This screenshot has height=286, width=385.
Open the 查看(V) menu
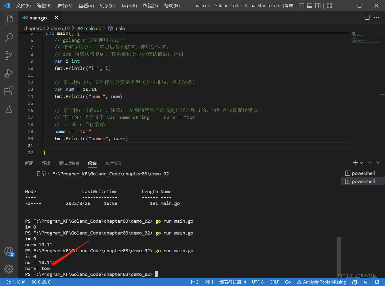coord(86,6)
